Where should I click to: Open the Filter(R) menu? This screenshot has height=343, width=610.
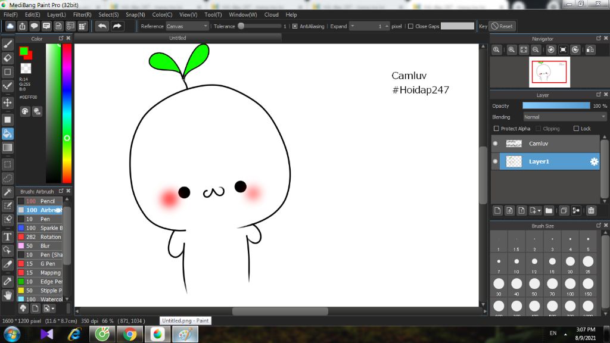point(82,14)
